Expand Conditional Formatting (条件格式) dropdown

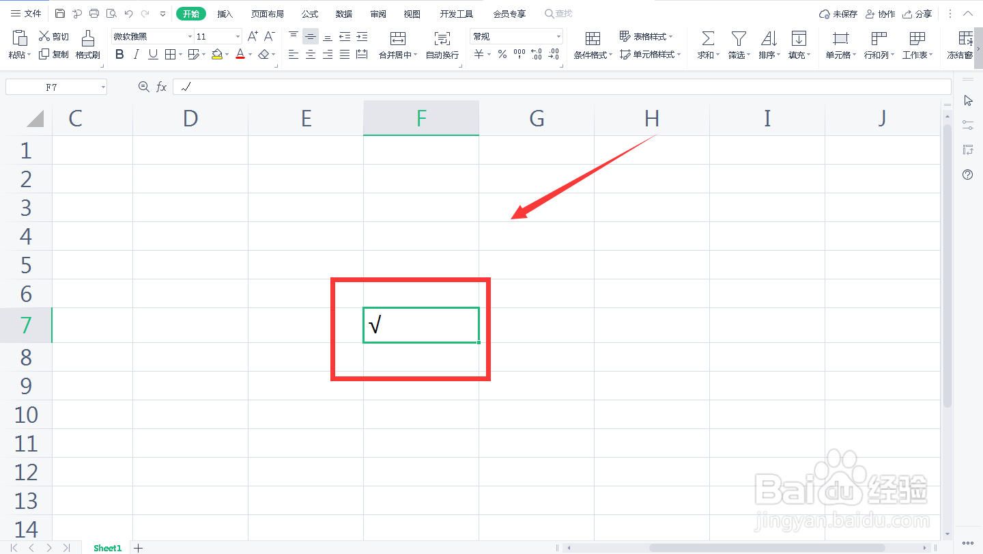click(610, 55)
